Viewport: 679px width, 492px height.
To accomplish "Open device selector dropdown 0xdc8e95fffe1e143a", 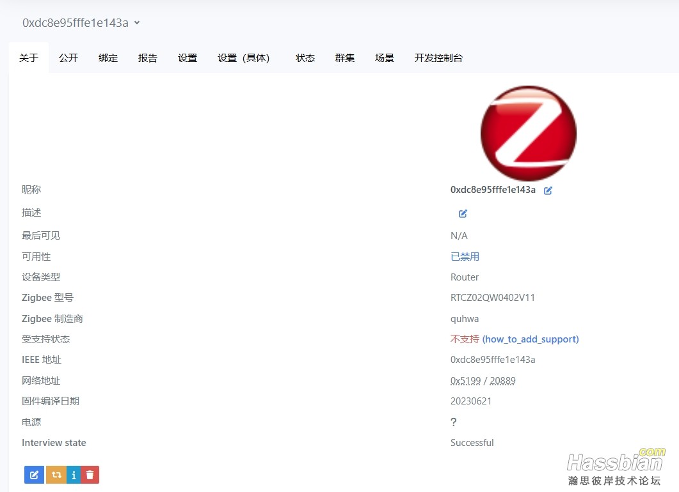I will tap(81, 23).
